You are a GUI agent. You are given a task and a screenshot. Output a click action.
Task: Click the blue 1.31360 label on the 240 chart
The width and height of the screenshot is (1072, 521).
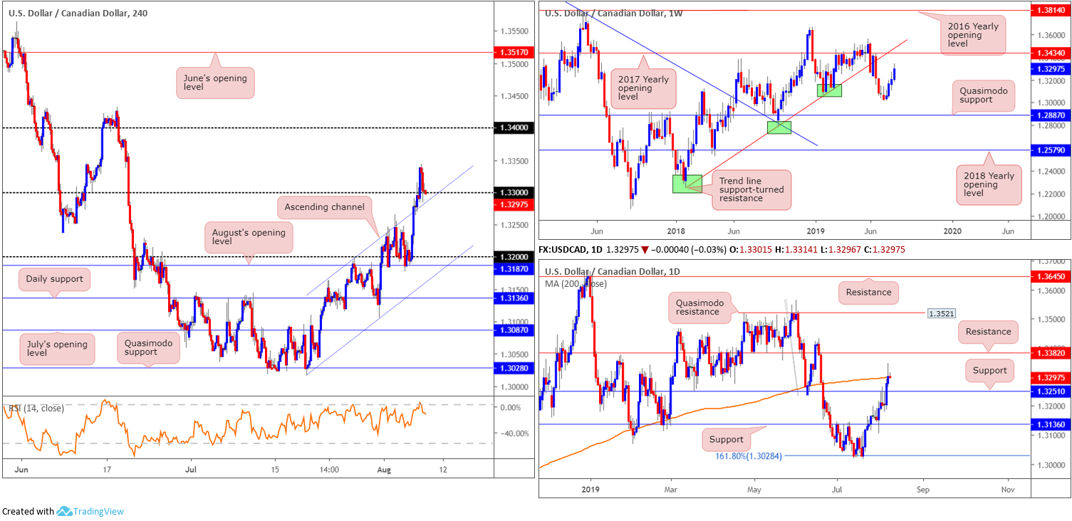tap(514, 298)
